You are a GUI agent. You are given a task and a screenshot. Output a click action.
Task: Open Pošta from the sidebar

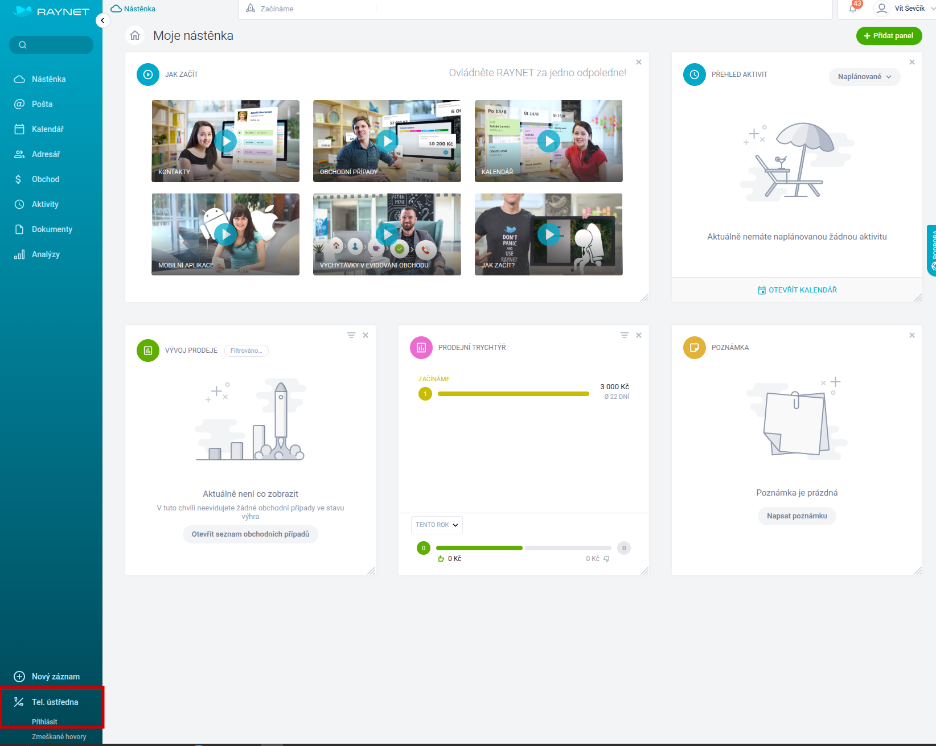42,104
